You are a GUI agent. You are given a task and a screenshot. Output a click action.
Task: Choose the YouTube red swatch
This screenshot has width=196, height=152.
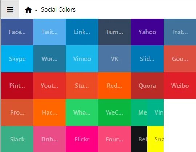(x=49, y=86)
